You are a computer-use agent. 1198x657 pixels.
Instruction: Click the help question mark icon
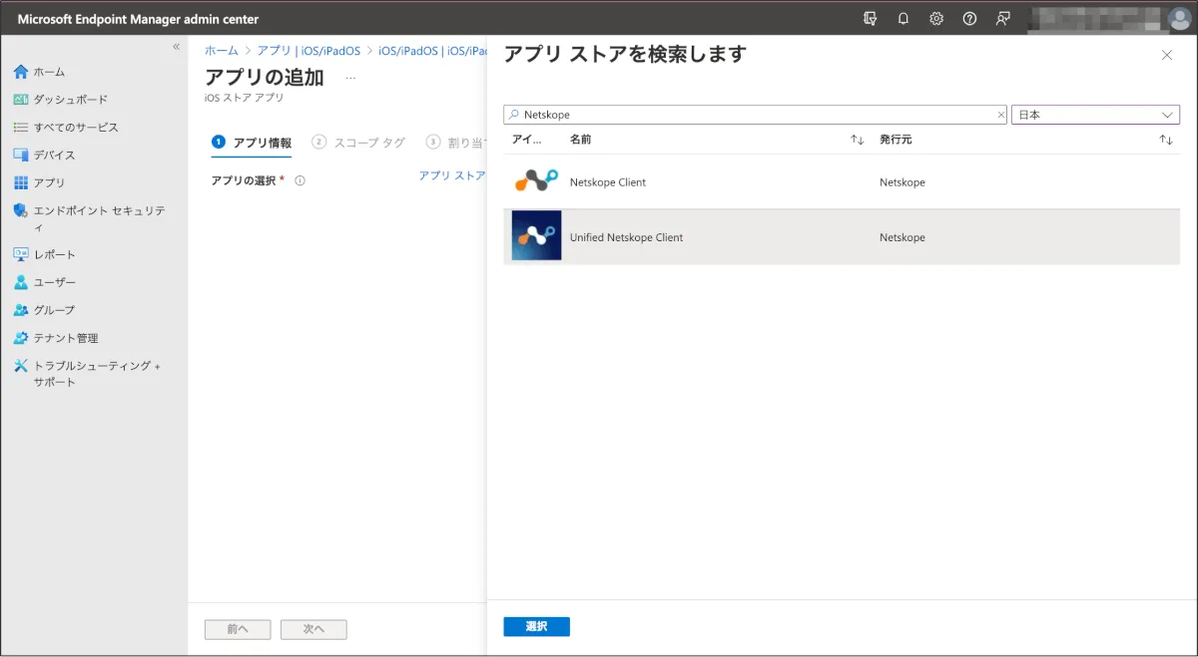[969, 19]
